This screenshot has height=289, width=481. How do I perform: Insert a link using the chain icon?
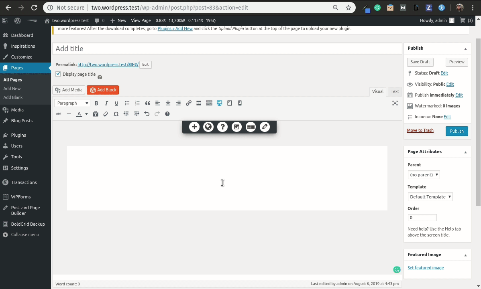coord(188,103)
